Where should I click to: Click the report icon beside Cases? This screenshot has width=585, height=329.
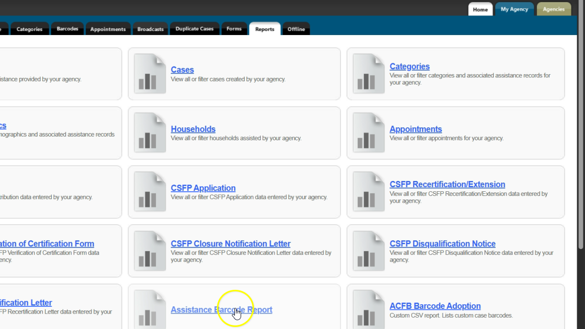coord(150,74)
